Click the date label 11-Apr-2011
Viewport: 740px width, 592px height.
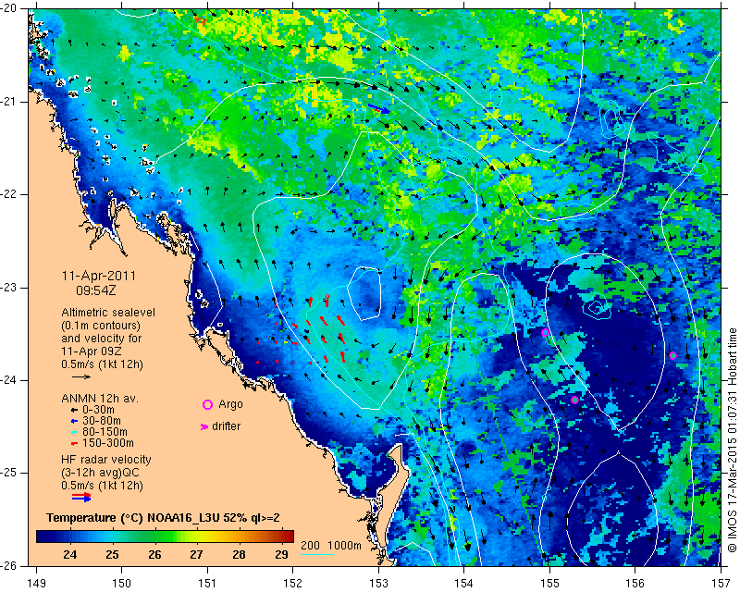99,276
